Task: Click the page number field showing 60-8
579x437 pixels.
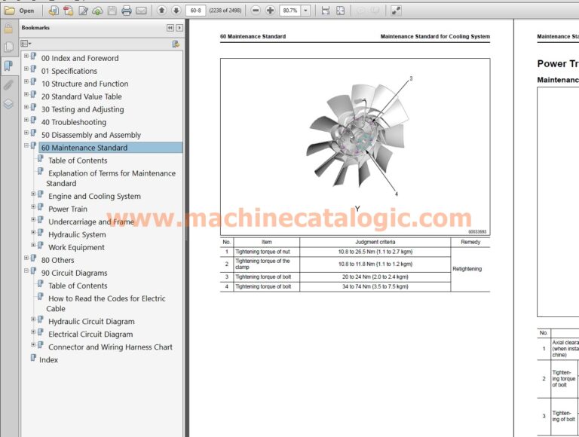Action: click(x=195, y=11)
